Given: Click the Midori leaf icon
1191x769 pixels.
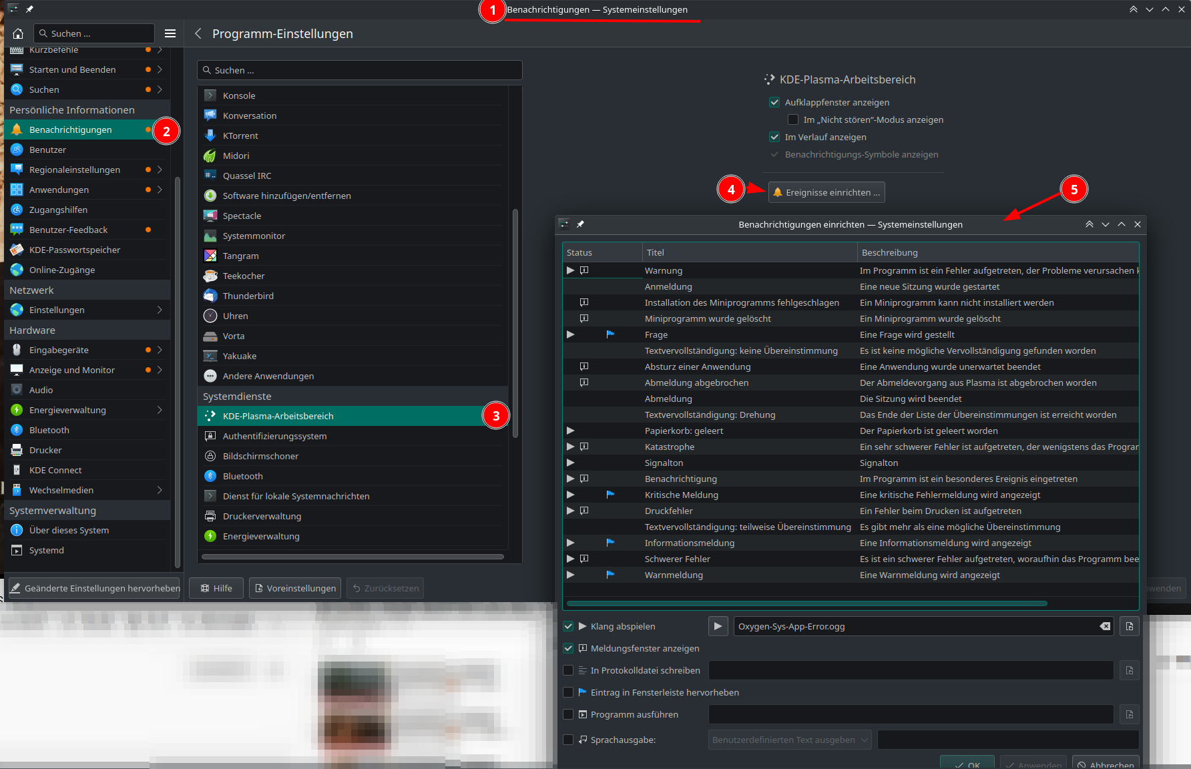Looking at the screenshot, I should 210,156.
